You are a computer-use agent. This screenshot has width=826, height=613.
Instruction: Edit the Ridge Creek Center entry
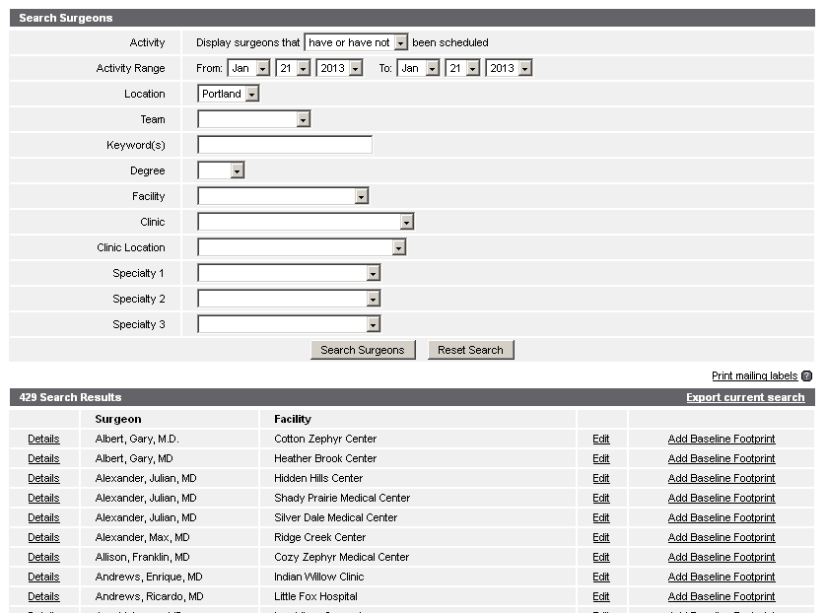(x=601, y=538)
